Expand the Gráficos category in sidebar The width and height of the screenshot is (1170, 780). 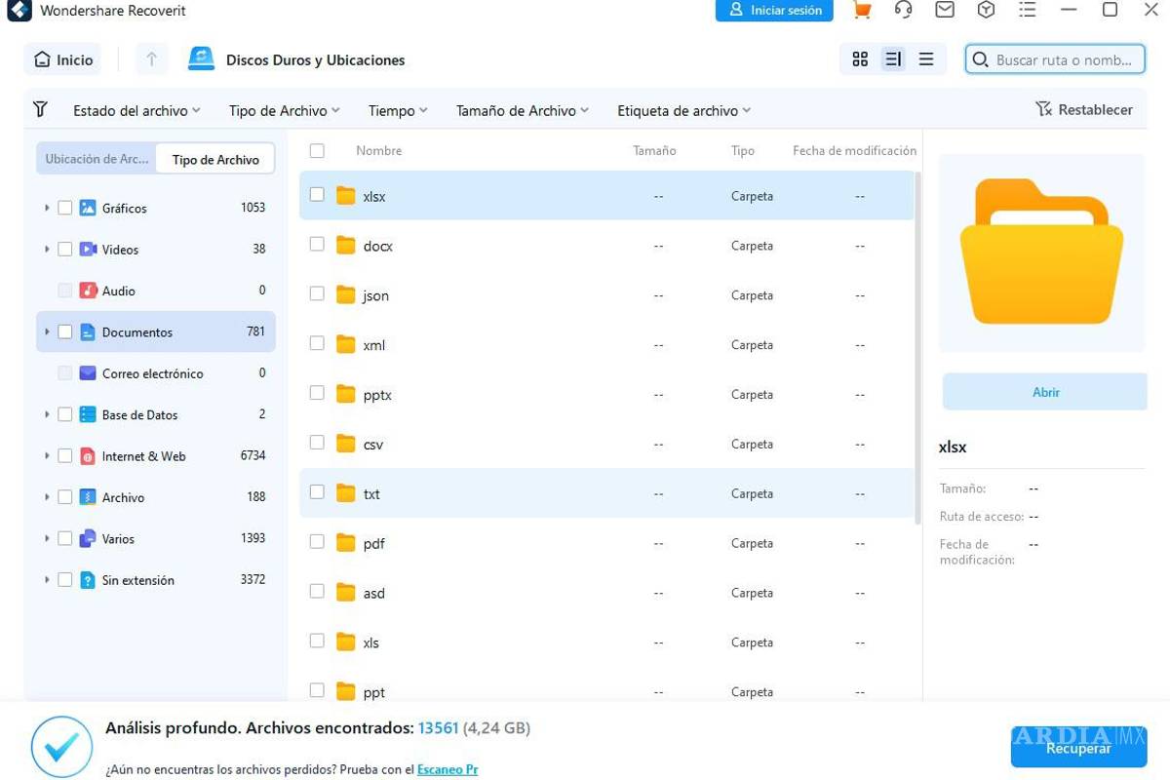tap(47, 208)
